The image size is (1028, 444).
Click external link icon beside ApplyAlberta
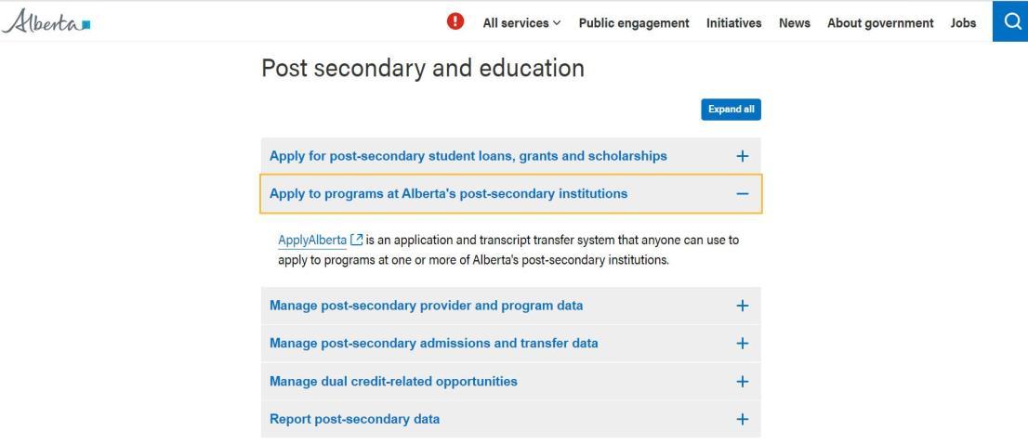pos(357,240)
